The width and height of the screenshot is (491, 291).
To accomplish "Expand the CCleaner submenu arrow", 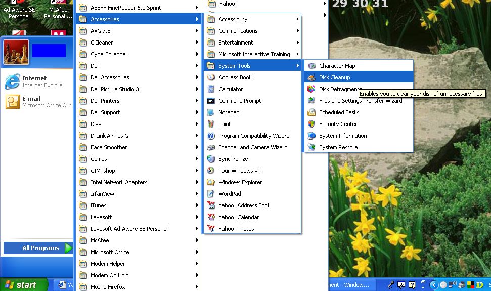I will pyautogui.click(x=197, y=43).
